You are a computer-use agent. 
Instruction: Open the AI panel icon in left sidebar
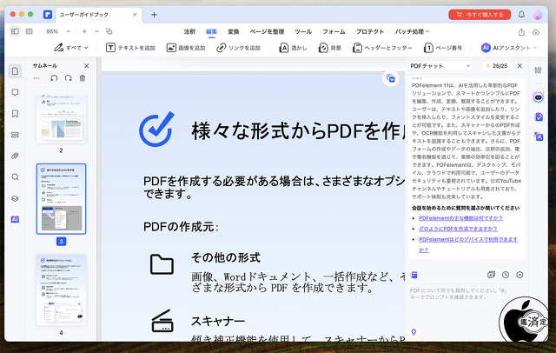[x=15, y=220]
